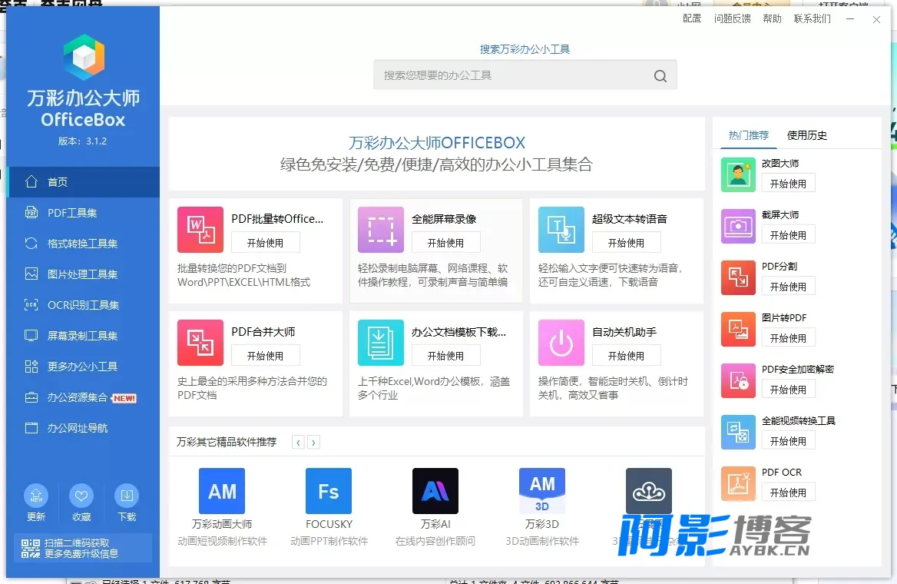
Task: Click the QR code icon
Action: tap(30, 548)
